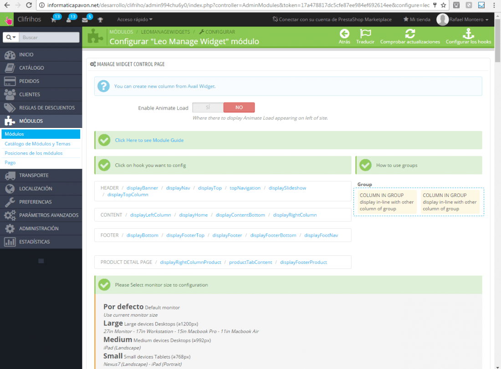Expand the Rafael Montero account dropdown arrow
The height and width of the screenshot is (369, 501).
click(487, 20)
